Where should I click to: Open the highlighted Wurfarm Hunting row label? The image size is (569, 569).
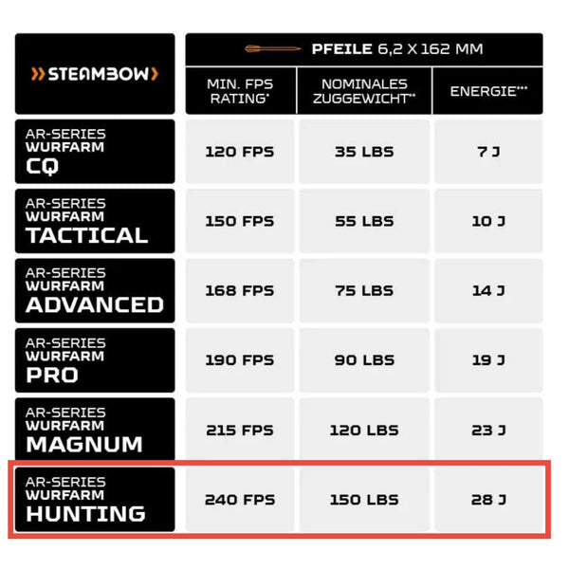point(95,500)
